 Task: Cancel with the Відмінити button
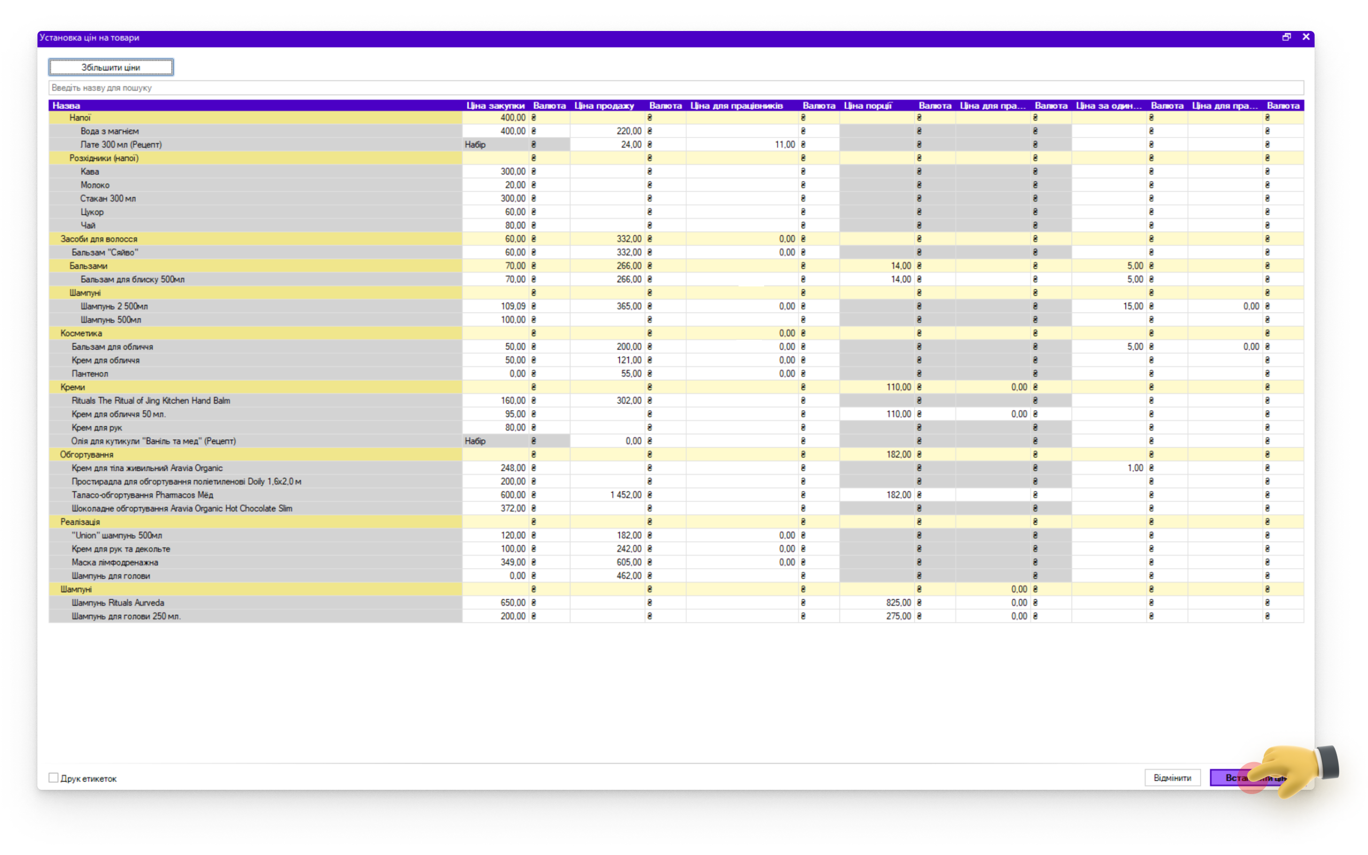(1172, 778)
